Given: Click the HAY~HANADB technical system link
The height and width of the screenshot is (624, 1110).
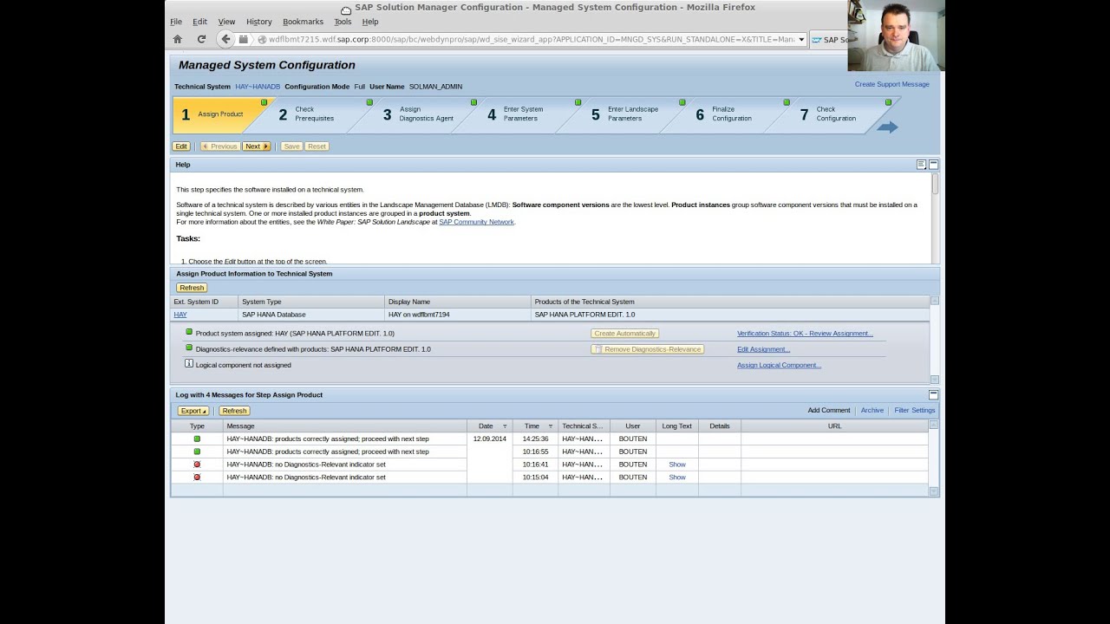Looking at the screenshot, I should pyautogui.click(x=258, y=87).
